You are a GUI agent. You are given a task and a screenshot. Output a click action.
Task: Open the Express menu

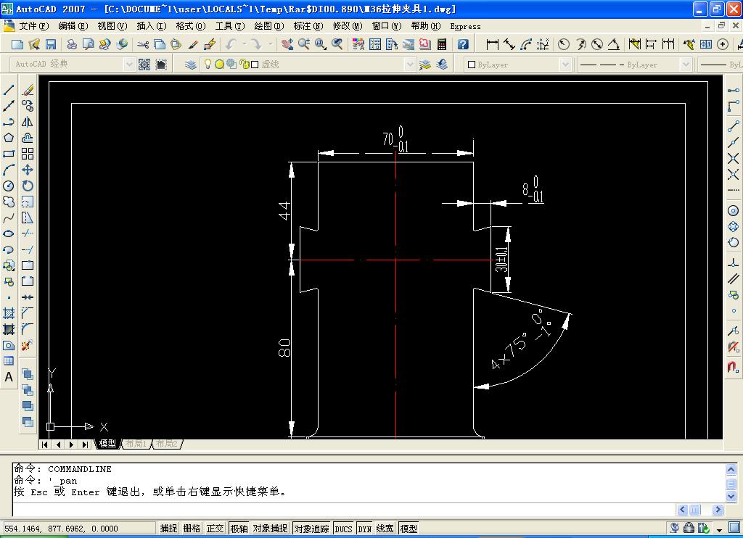[465, 27]
